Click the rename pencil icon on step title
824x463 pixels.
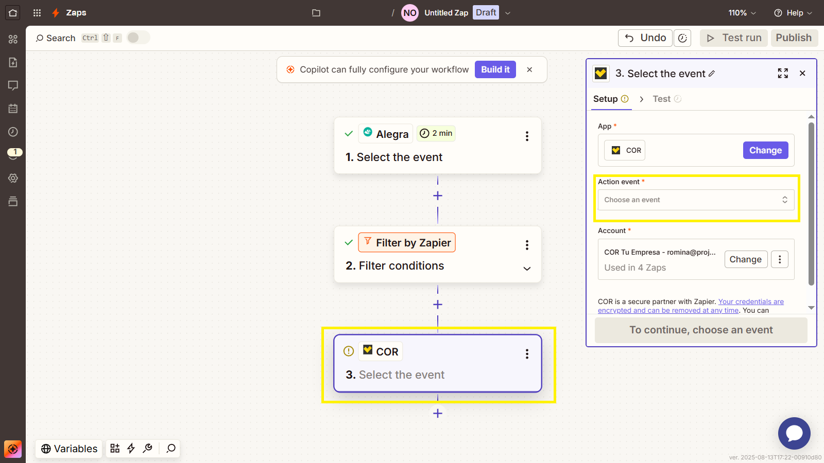point(712,74)
